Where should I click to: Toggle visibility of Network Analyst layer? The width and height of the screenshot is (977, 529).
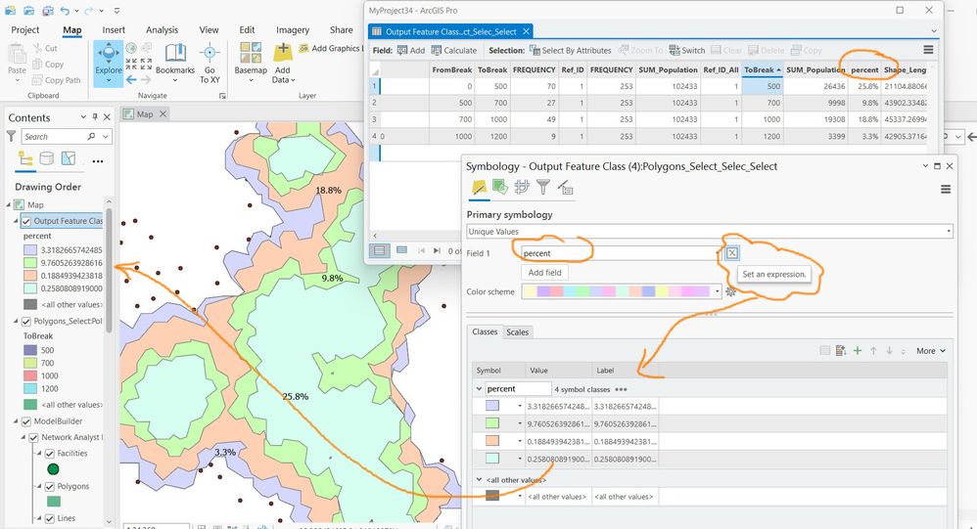(x=34, y=437)
